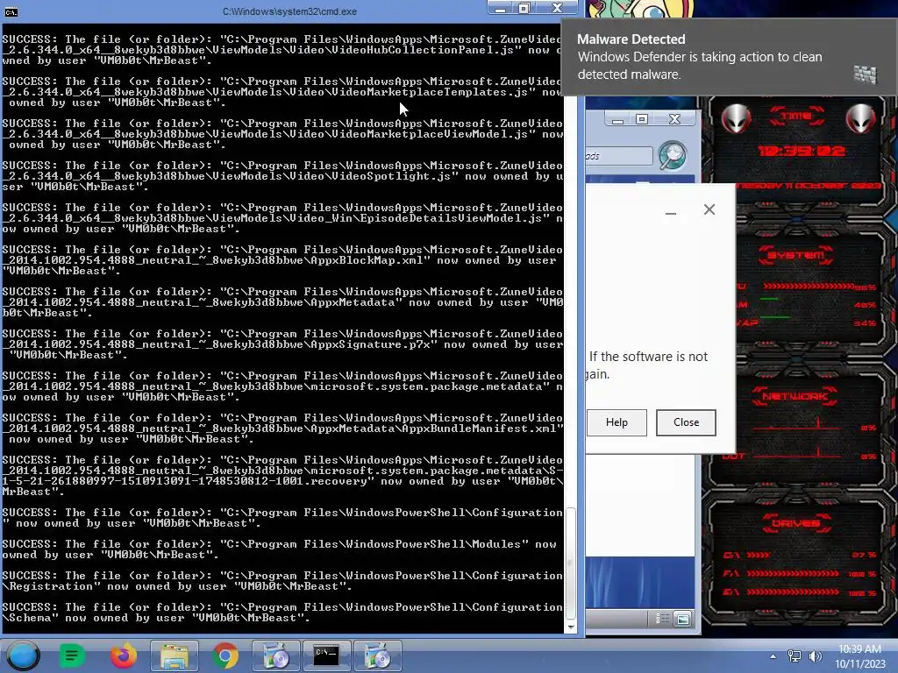Switch to the cmd.exe taskbar button
This screenshot has height=673, width=898.
[x=326, y=655]
